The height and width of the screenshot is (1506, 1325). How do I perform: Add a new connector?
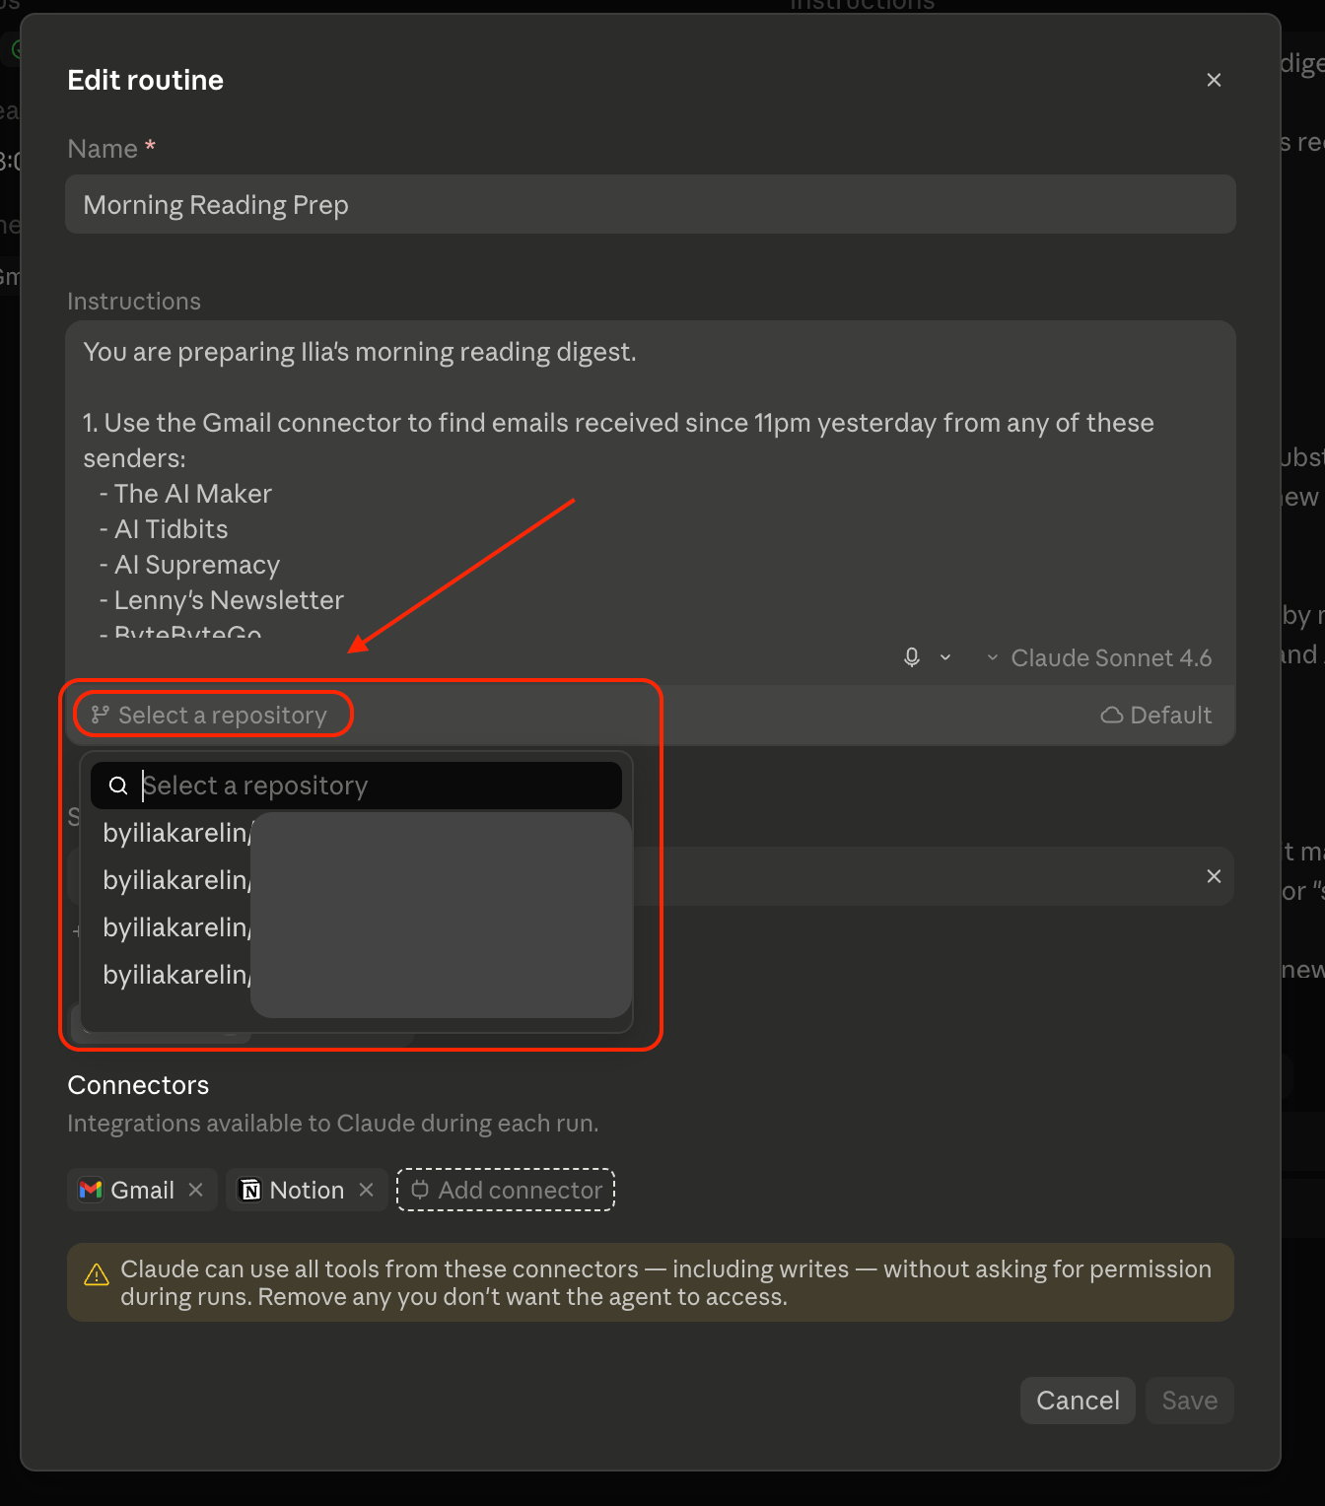(506, 1190)
